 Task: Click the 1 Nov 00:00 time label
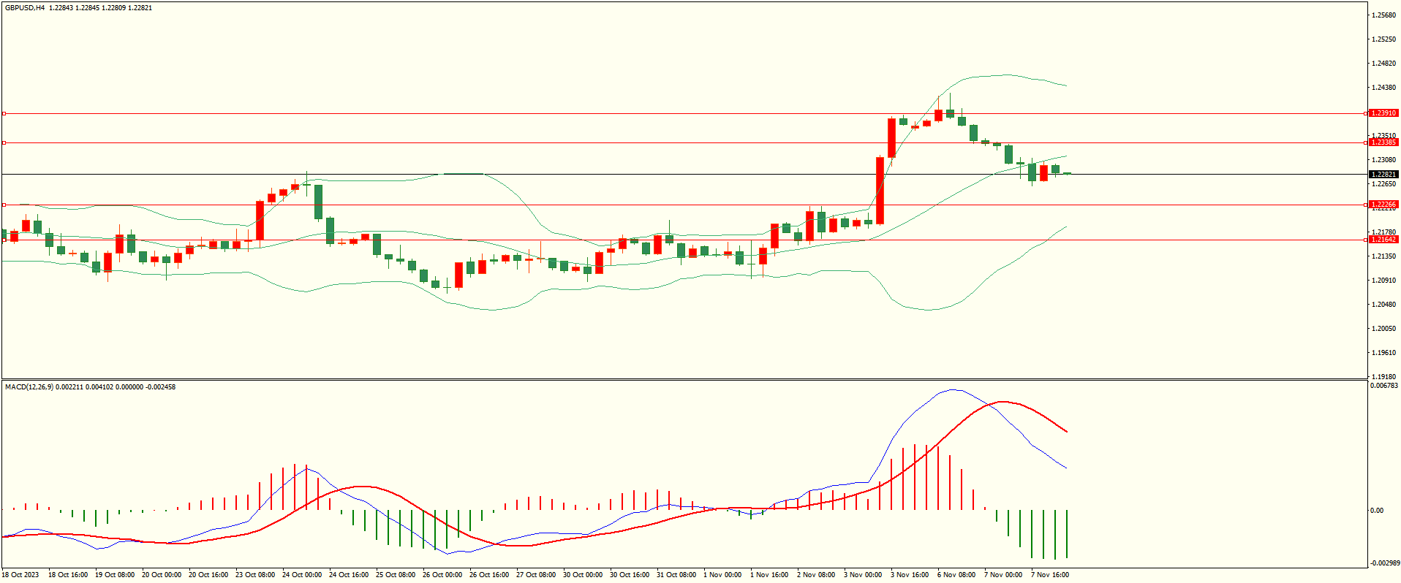pyautogui.click(x=722, y=575)
